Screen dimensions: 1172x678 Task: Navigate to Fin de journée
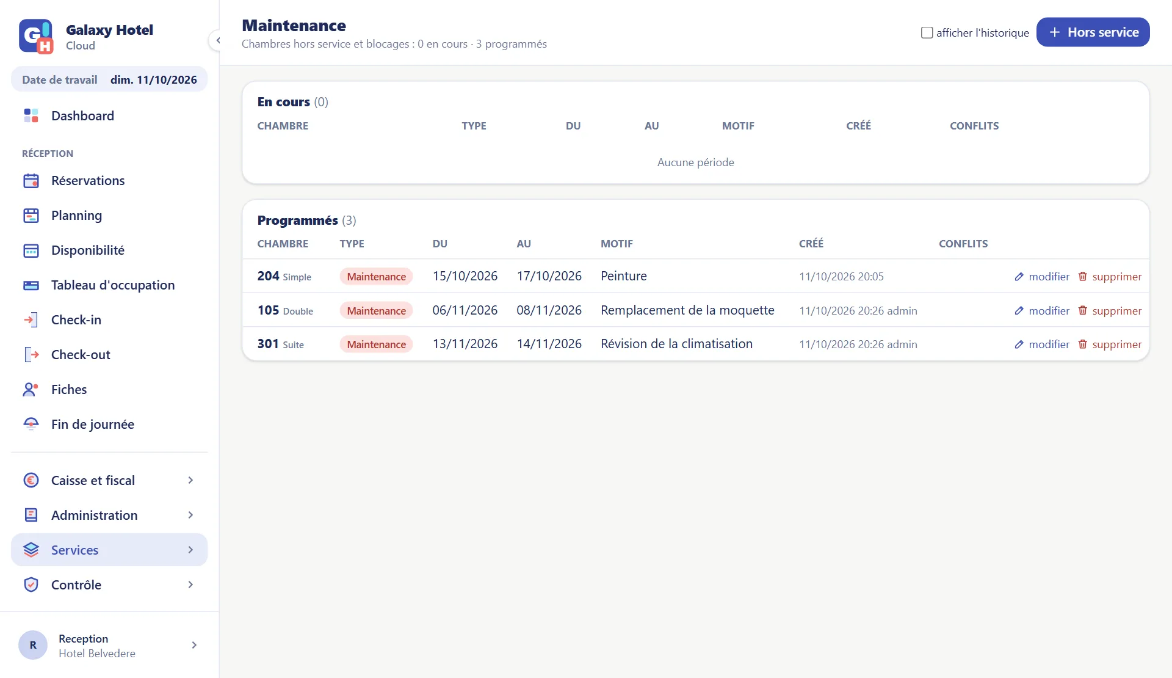(x=109, y=425)
